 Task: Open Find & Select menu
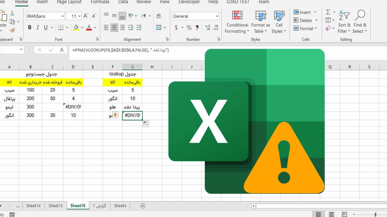pos(360,22)
